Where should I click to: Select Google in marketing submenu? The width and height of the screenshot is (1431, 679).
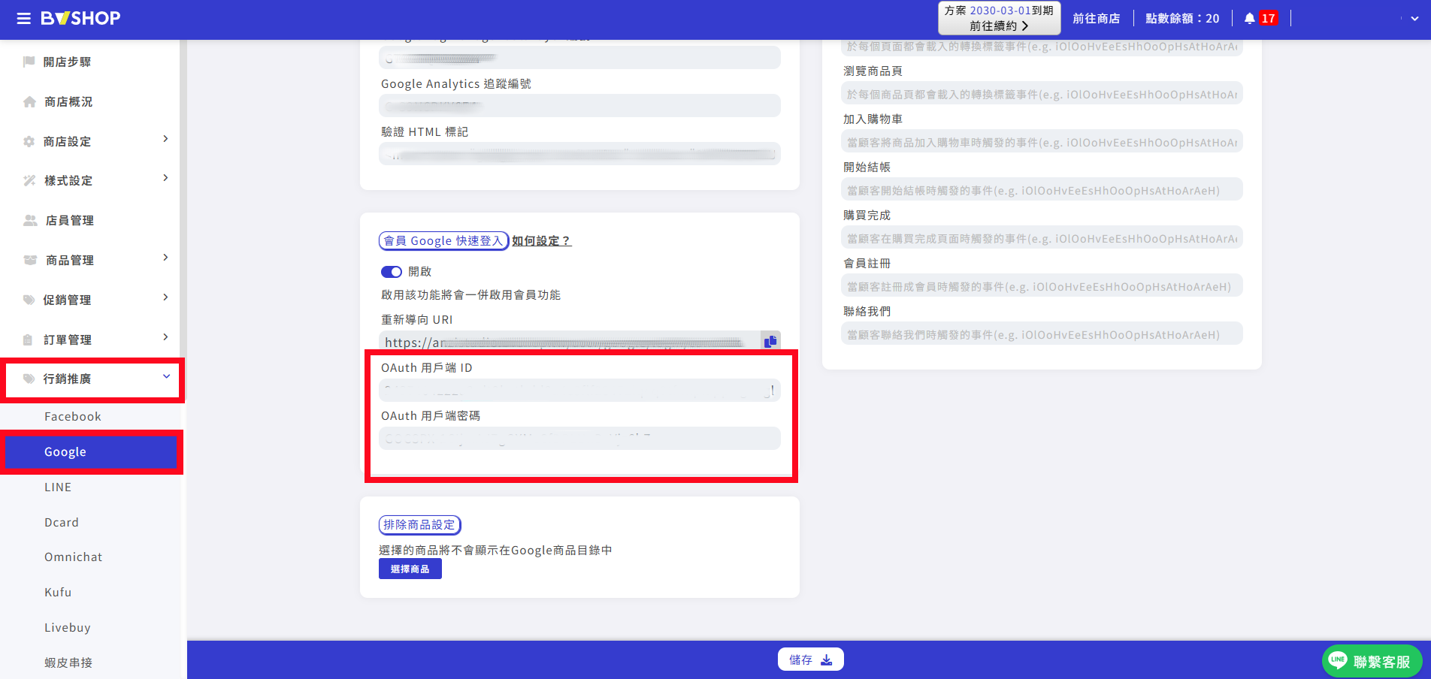[x=92, y=452]
